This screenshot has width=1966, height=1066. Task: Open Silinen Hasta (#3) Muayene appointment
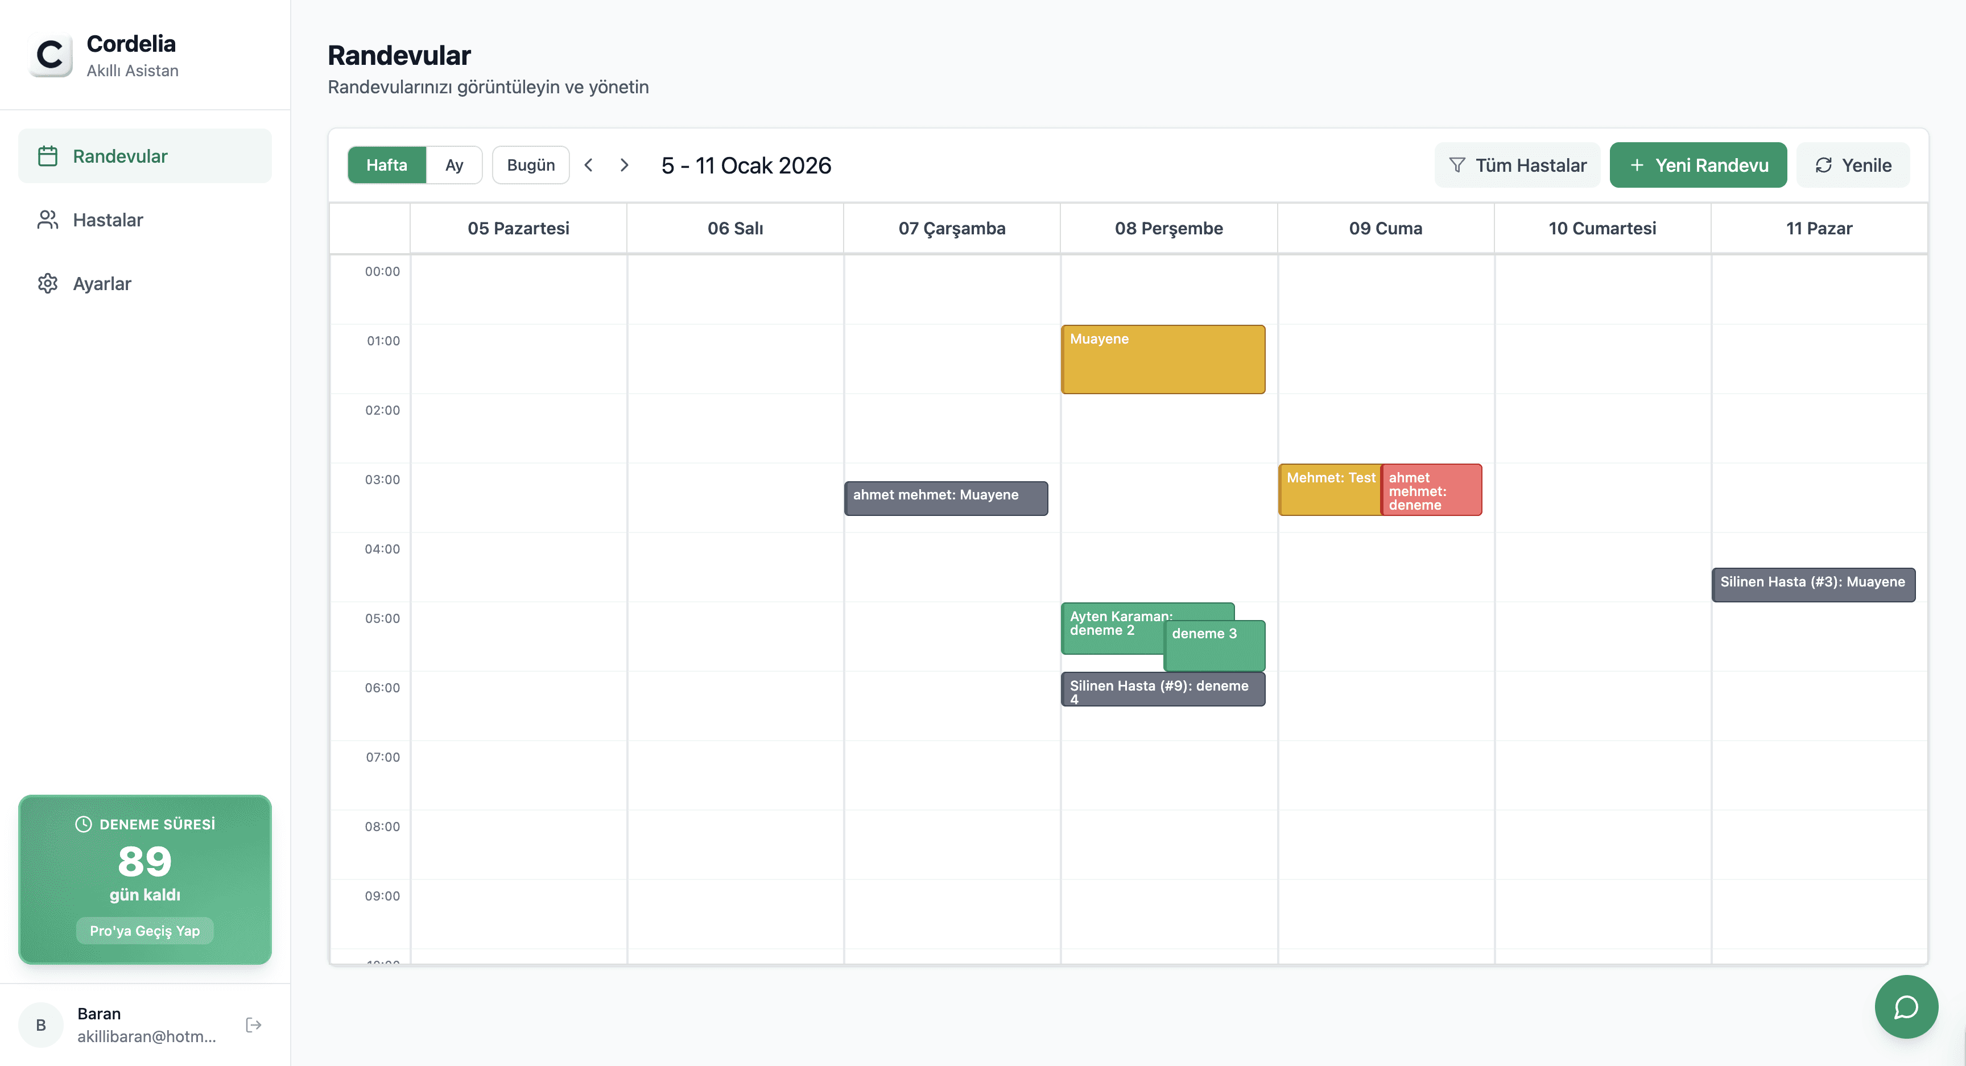1812,585
